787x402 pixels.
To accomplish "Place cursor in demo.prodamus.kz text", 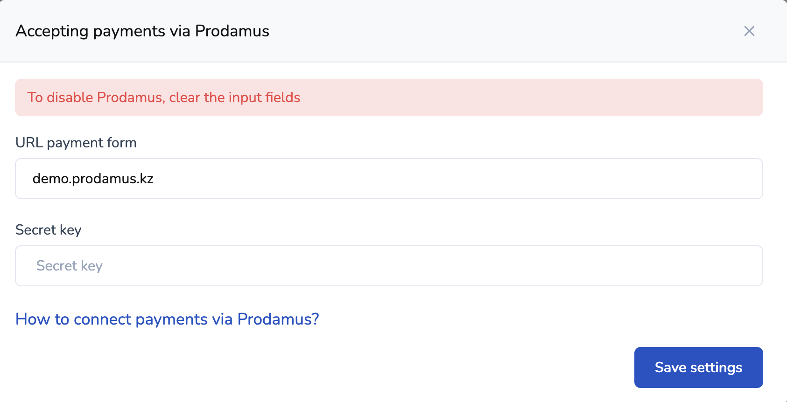I will point(93,179).
